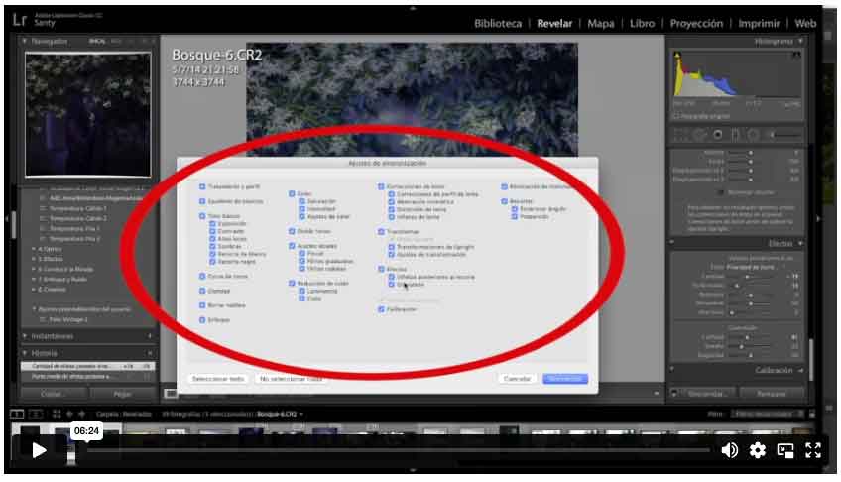Enter fullscreen video mode
This screenshot has width=841, height=482.
click(x=813, y=450)
